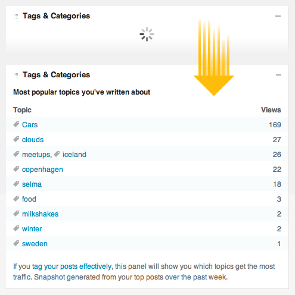Open the iceland tag link

pos(74,155)
